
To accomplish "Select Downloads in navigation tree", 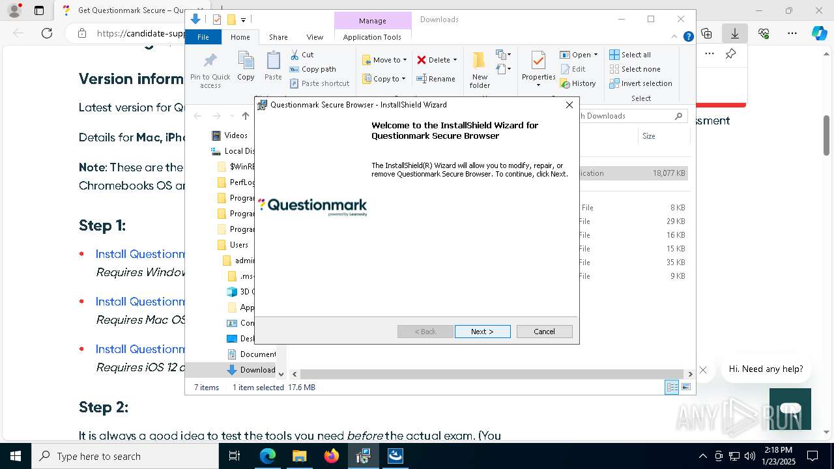I will (x=251, y=370).
